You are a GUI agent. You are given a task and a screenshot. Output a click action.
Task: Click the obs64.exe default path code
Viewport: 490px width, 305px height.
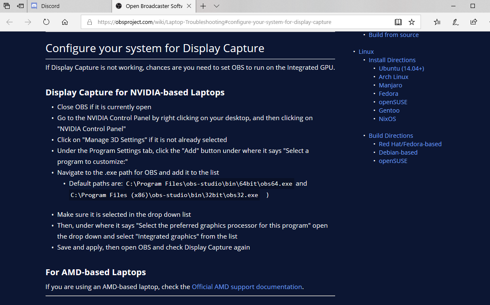tap(209, 184)
